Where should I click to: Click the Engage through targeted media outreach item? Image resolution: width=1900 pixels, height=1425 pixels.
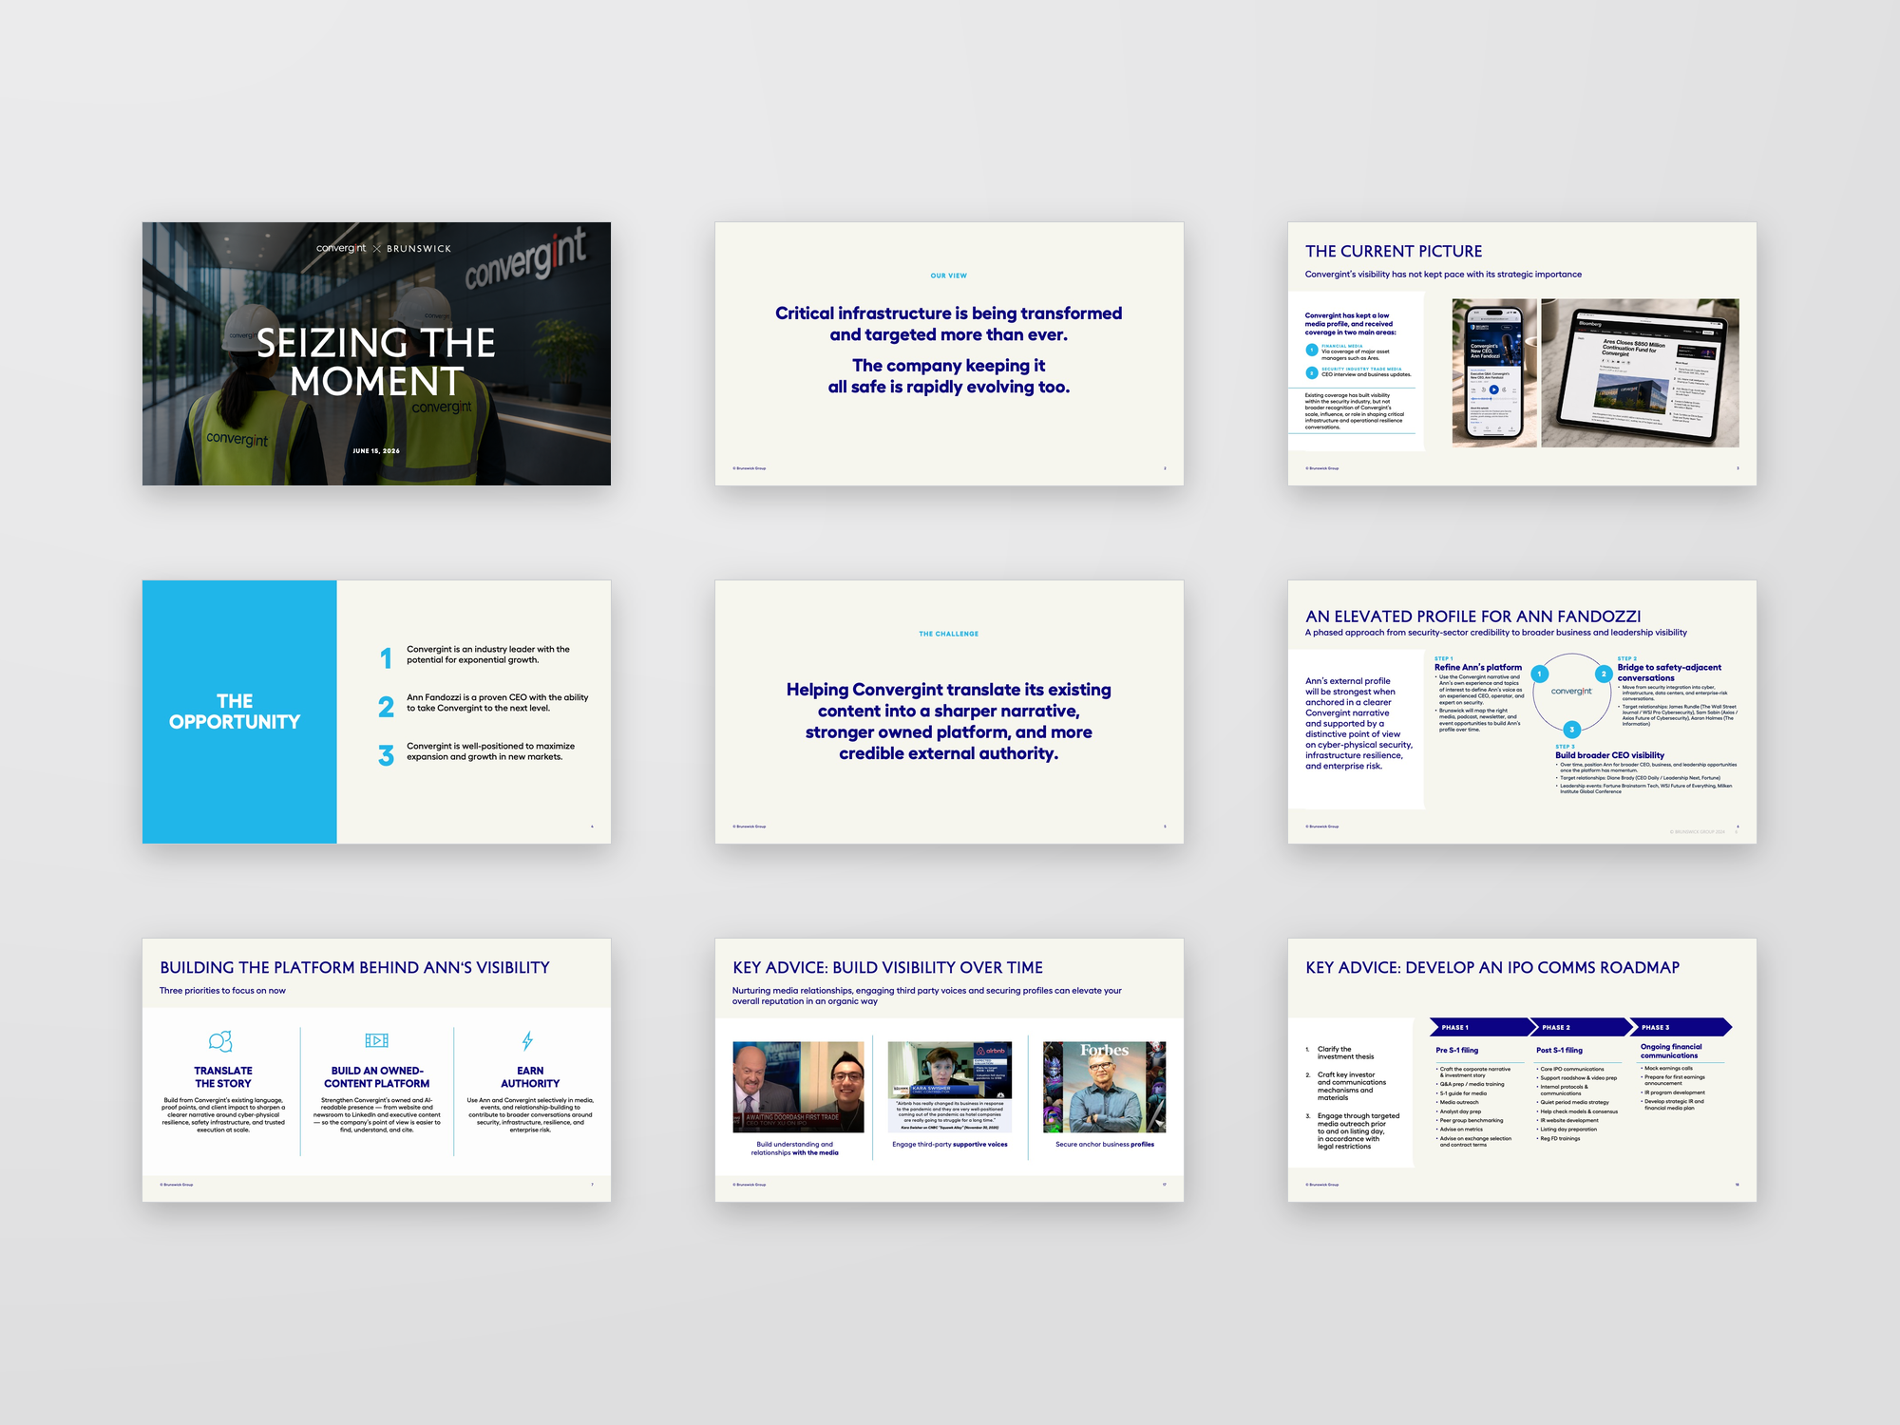[x=1358, y=1131]
